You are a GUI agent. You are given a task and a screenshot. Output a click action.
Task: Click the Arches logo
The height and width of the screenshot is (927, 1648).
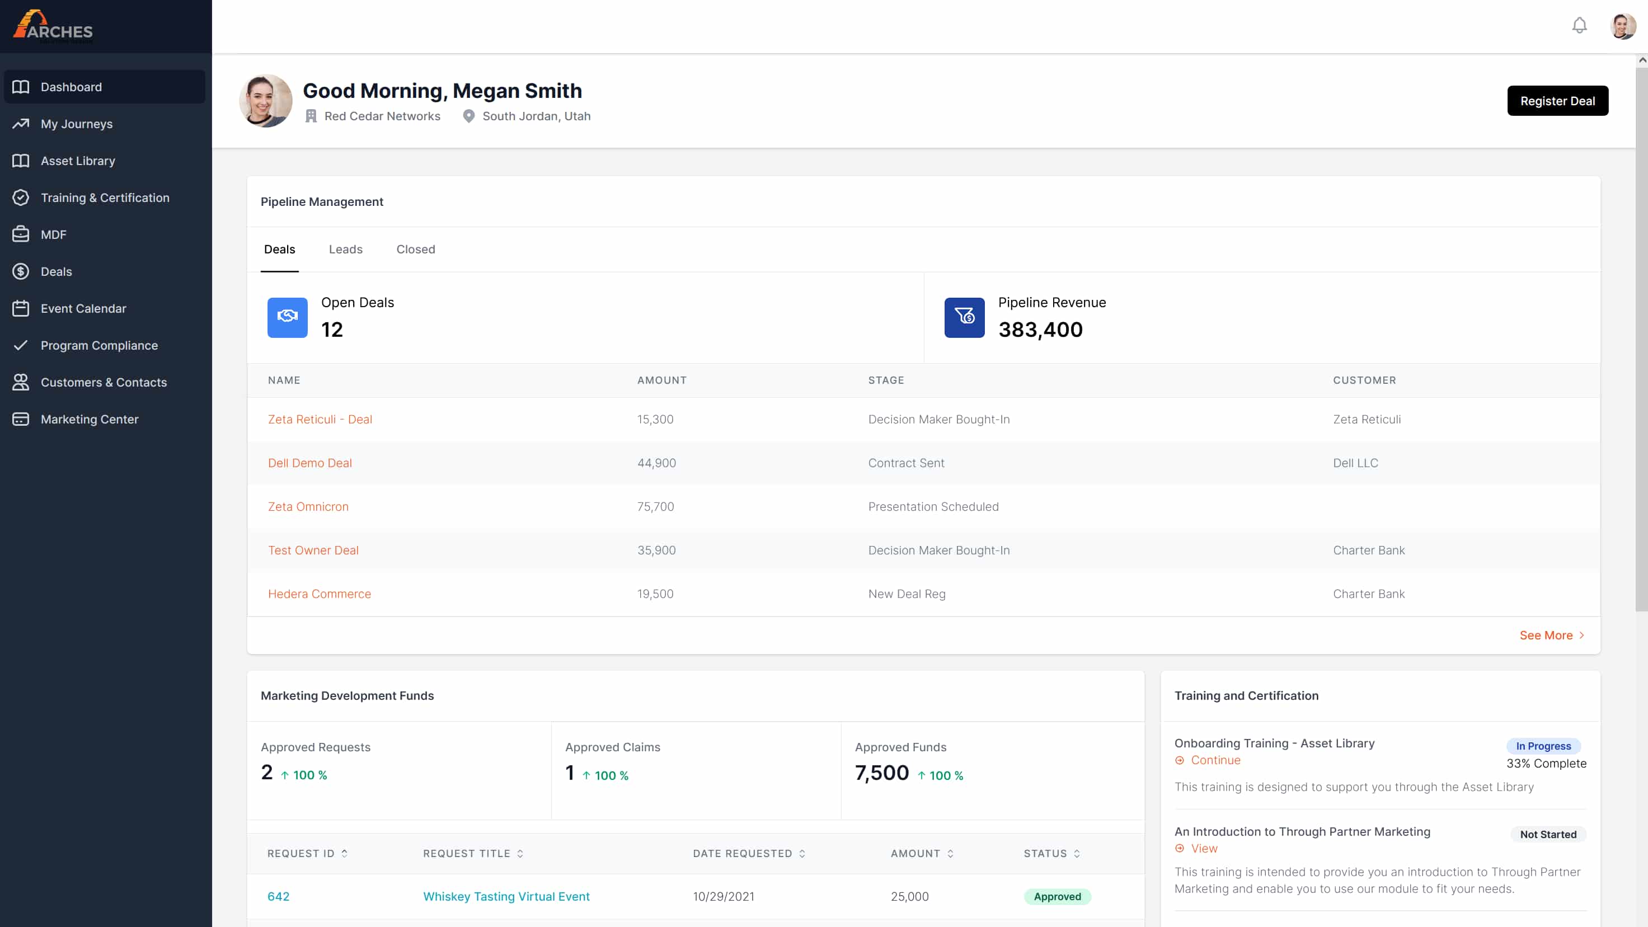coord(54,26)
